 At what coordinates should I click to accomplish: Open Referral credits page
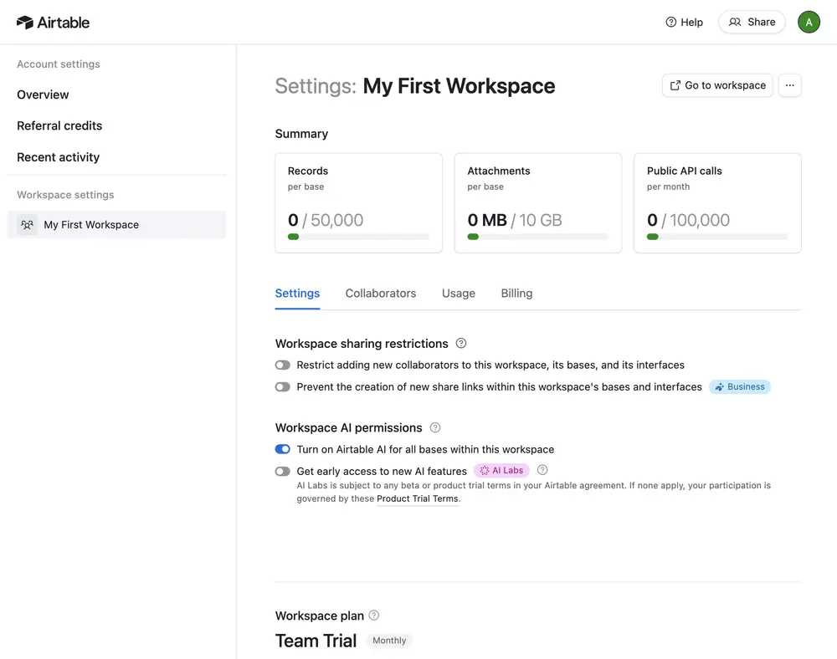[x=59, y=125]
